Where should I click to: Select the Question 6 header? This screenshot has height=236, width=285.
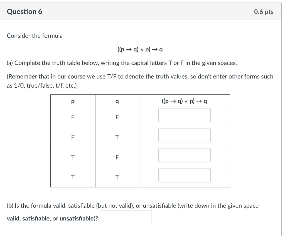click(x=24, y=12)
